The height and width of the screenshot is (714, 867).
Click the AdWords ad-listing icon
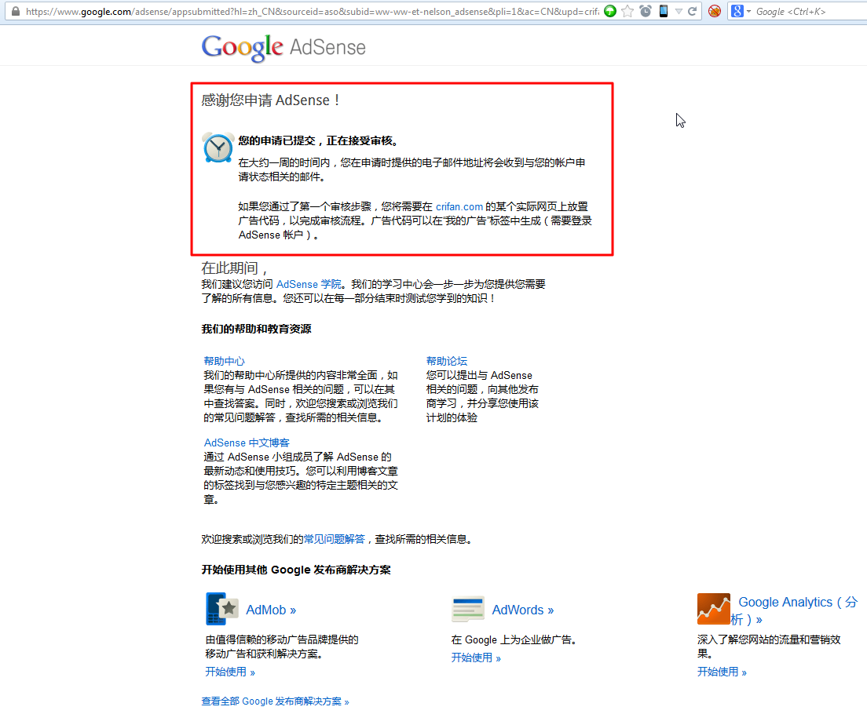tap(468, 609)
